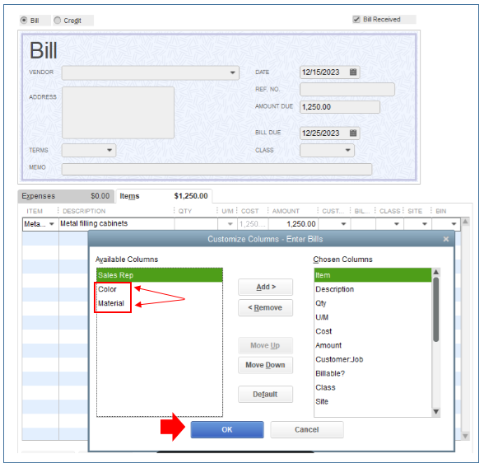This screenshot has height=468, width=484.
Task: Click Chosen Columns scroll down arrow
Action: click(x=436, y=411)
